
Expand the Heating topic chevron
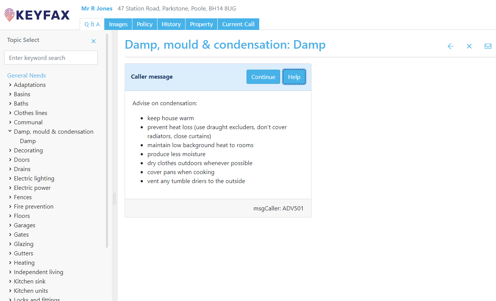point(10,263)
